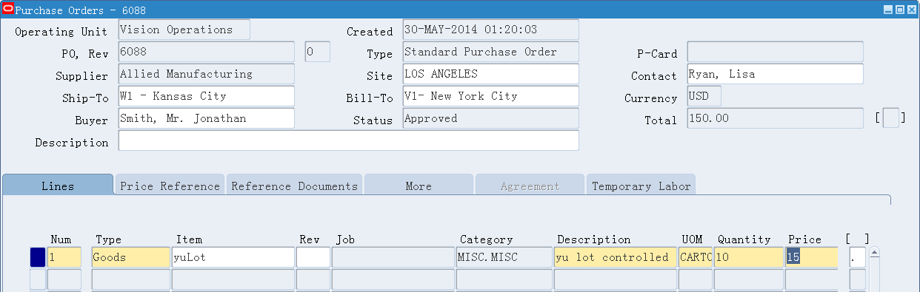Select the empty second row record indicator
Screen dimensions: 920x292
37,279
